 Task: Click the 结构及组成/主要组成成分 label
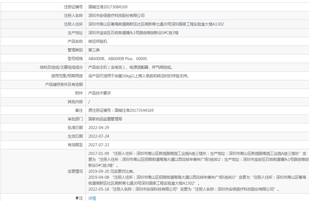[x=61, y=67]
